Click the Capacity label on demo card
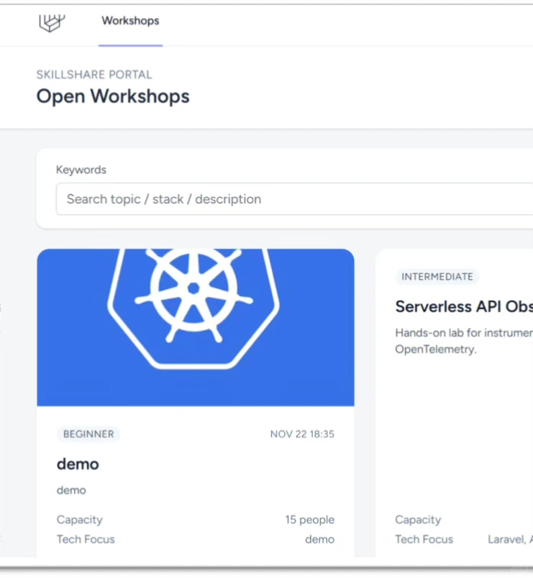 point(80,520)
